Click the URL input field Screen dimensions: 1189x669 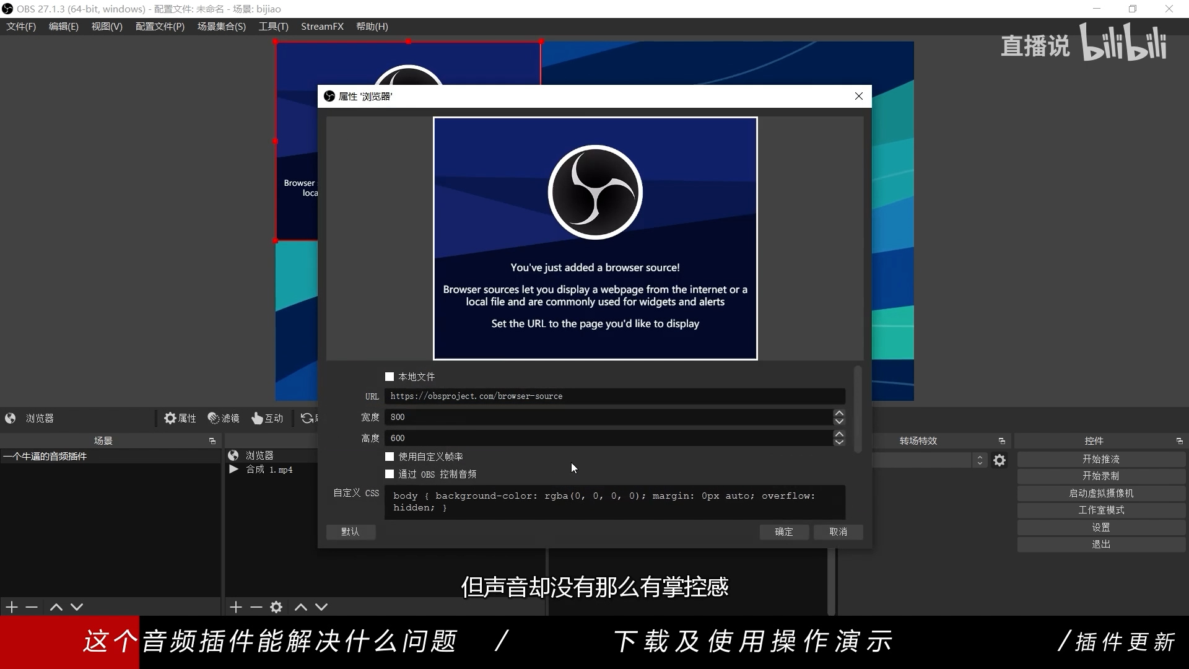pyautogui.click(x=614, y=396)
